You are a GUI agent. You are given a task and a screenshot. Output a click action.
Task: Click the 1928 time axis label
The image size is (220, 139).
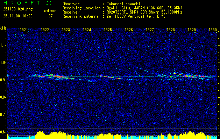coord(171,30)
